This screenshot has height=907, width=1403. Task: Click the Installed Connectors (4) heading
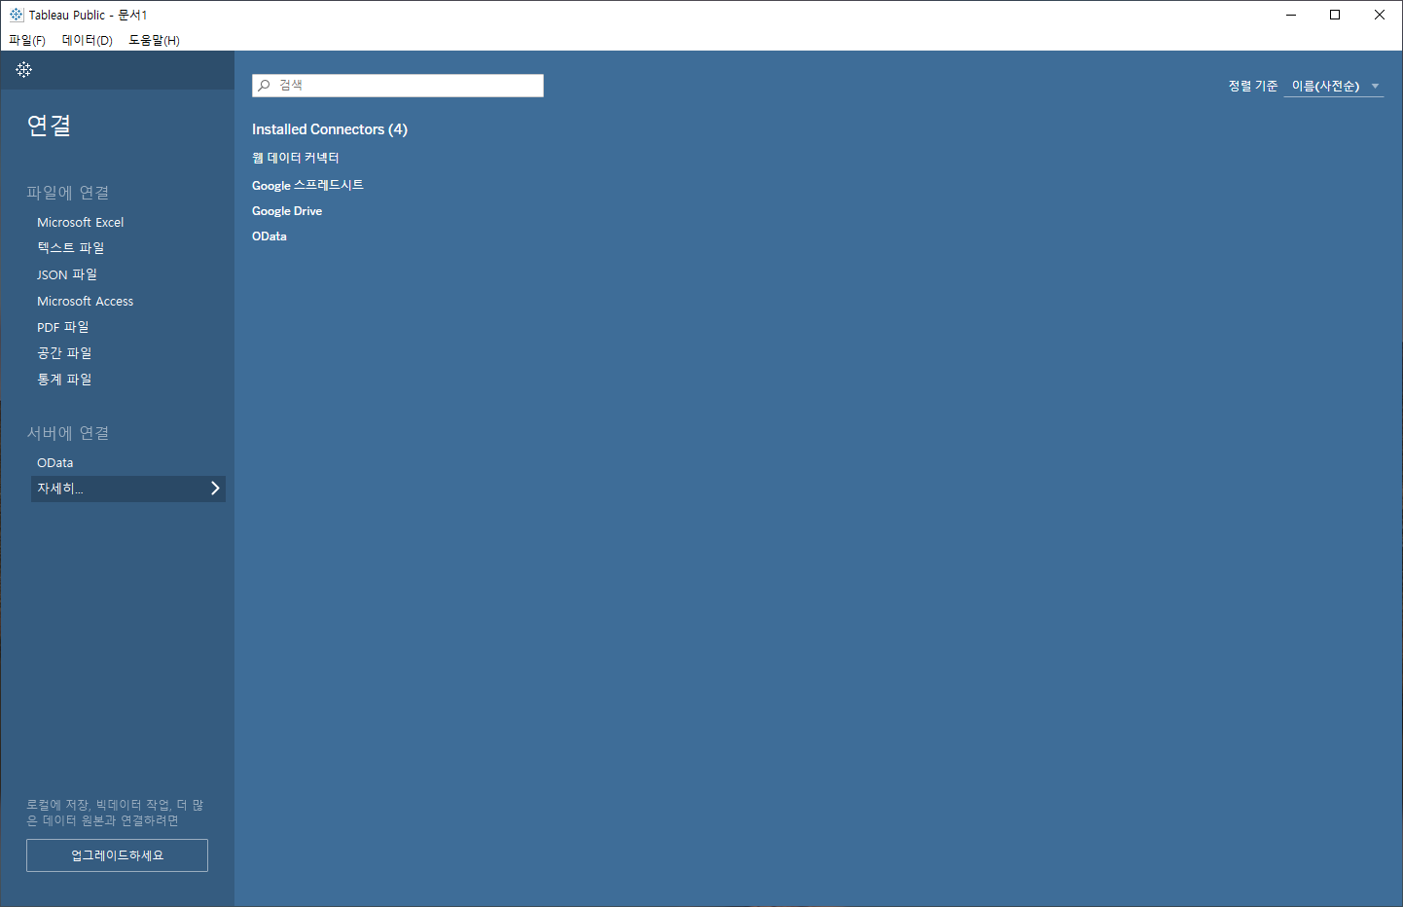[330, 129]
